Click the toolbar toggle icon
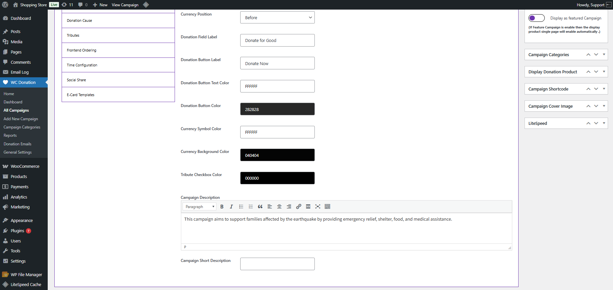This screenshot has height=290, width=613. 327,207
